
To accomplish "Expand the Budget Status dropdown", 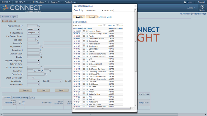I will 33,33.
